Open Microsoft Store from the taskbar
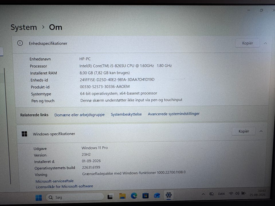This screenshot has width=275, height=206. tap(146, 195)
